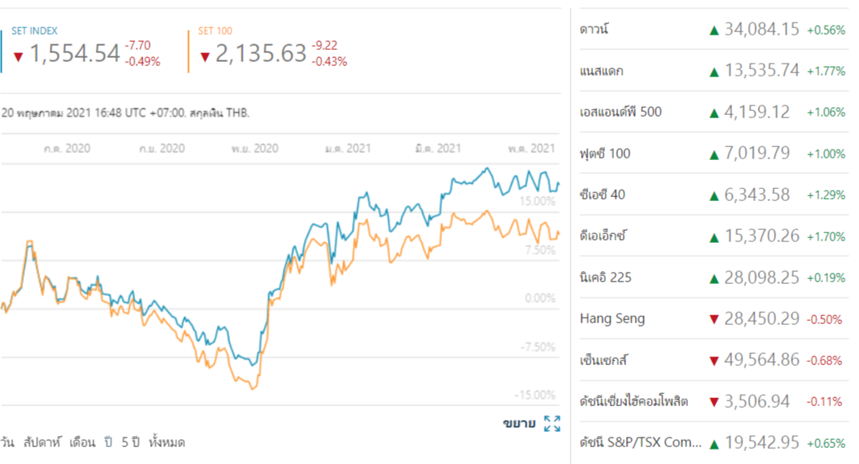Switch chart to เดือน (month) range
The image size is (859, 464).
point(82,443)
